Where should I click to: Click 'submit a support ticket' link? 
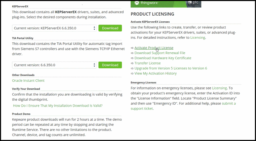tap(229, 103)
